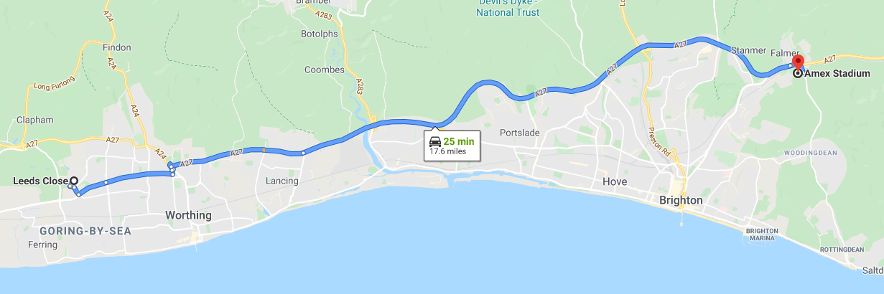Screen dimensions: 884x294
Task: Click the Worthing town label
Action: point(188,215)
